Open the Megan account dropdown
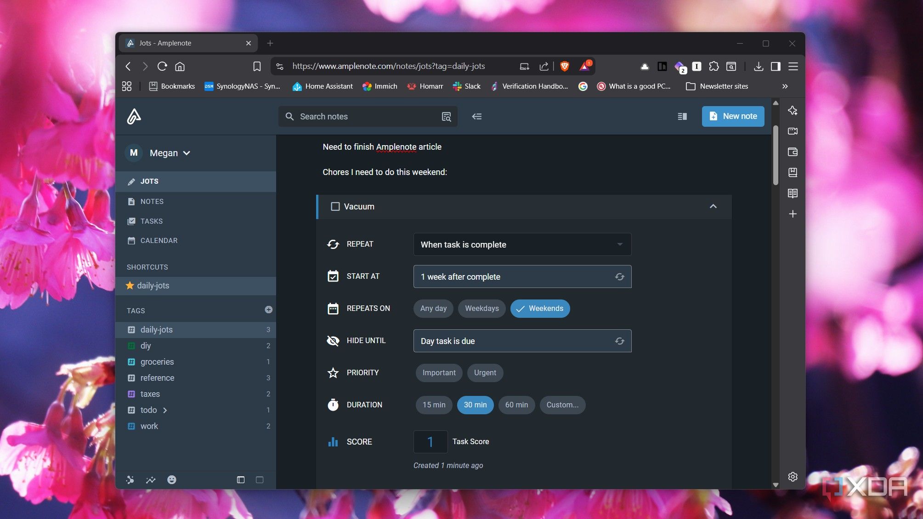This screenshot has width=923, height=519. (159, 153)
